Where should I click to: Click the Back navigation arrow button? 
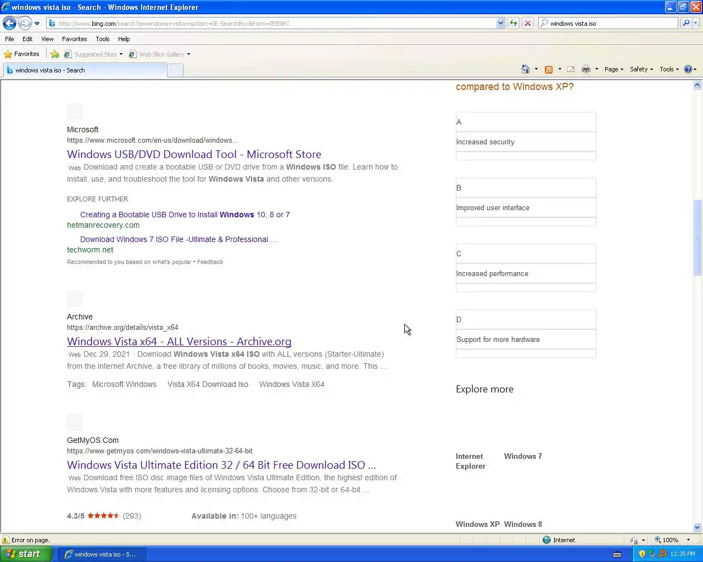click(9, 23)
